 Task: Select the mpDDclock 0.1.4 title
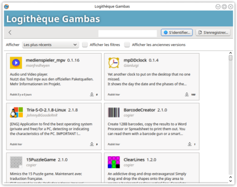[x=141, y=60]
